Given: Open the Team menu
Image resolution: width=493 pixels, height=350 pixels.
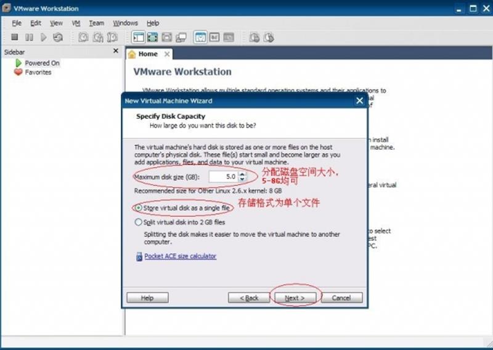Looking at the screenshot, I should coord(96,23).
